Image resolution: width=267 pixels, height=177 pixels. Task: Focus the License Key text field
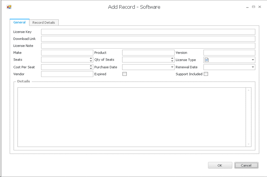pos(148,32)
